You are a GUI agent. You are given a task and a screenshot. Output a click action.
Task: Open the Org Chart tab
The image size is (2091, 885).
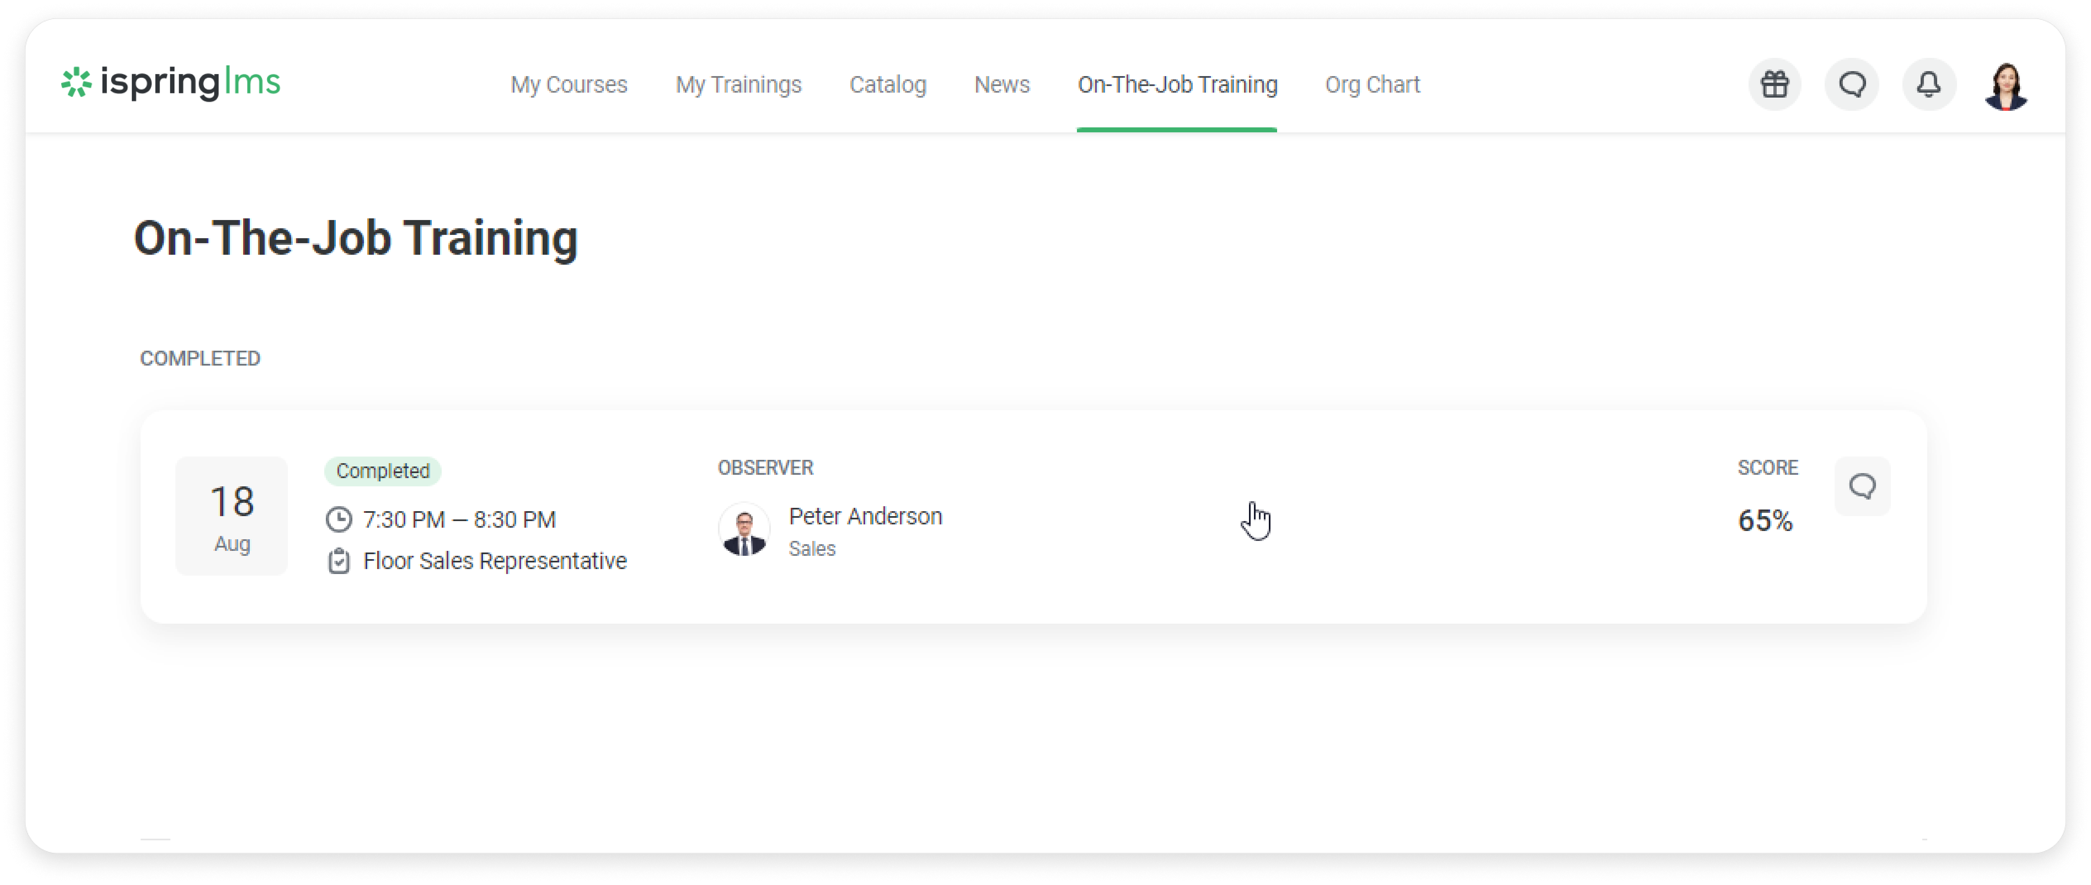[1372, 84]
